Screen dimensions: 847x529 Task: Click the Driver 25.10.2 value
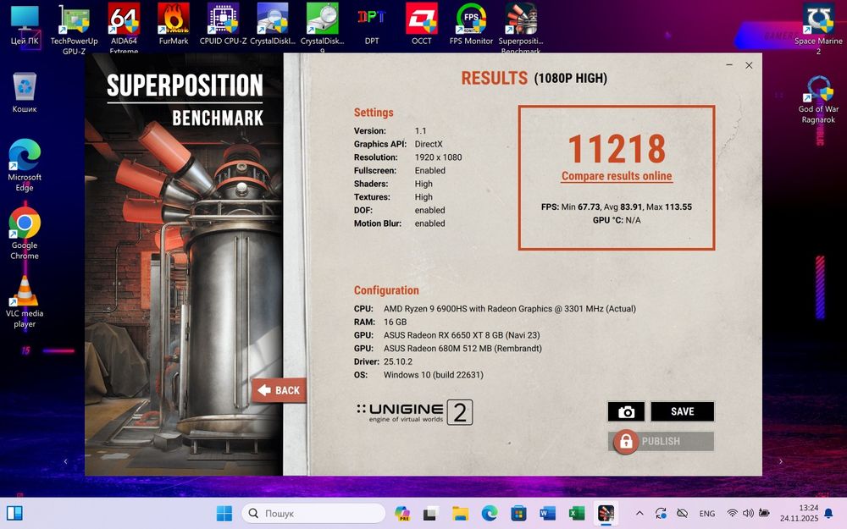click(397, 361)
